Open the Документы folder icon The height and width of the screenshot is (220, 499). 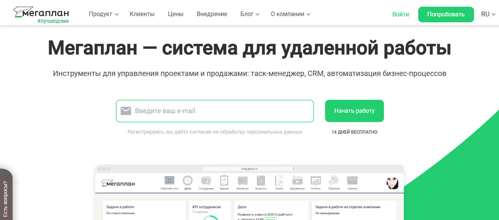[298, 181]
